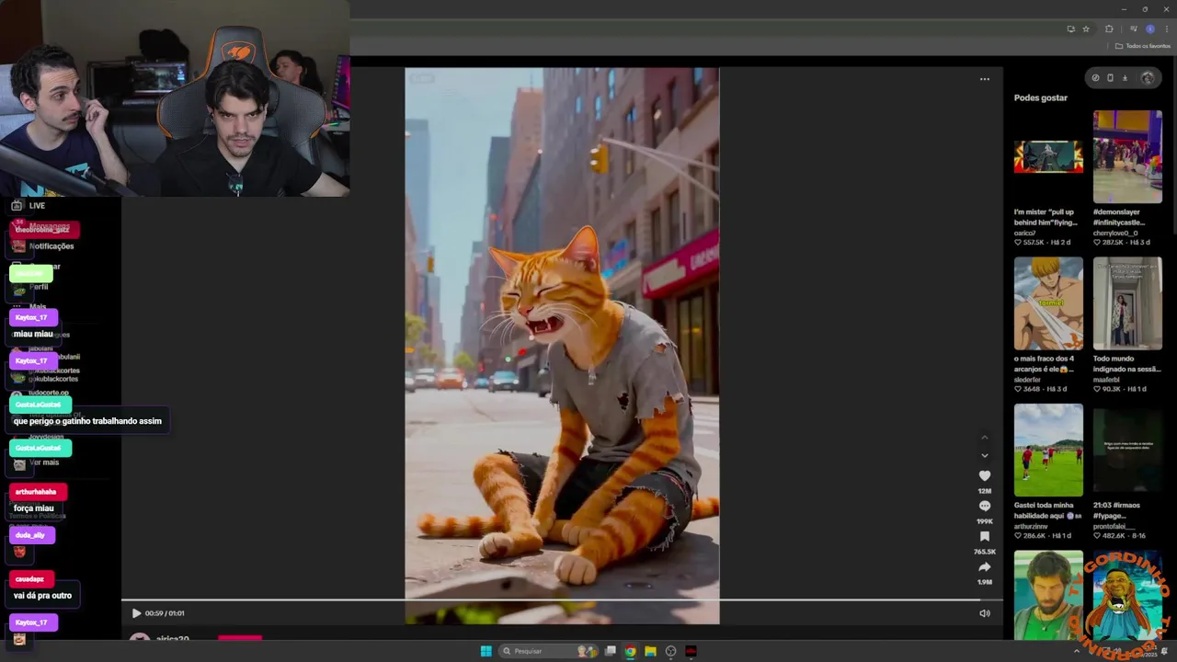Open the "I'm mister pull up behind him" thumbnail
1177x662 pixels.
tap(1048, 156)
